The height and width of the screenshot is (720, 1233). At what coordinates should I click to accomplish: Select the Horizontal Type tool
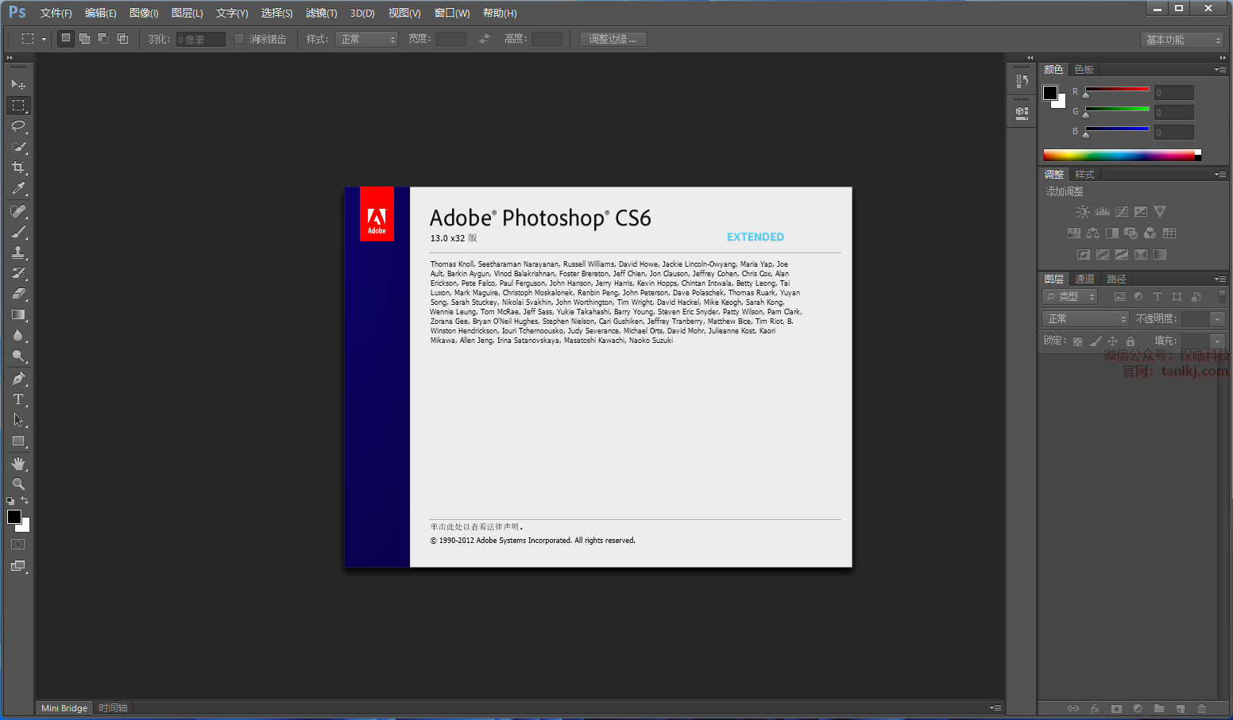18,399
